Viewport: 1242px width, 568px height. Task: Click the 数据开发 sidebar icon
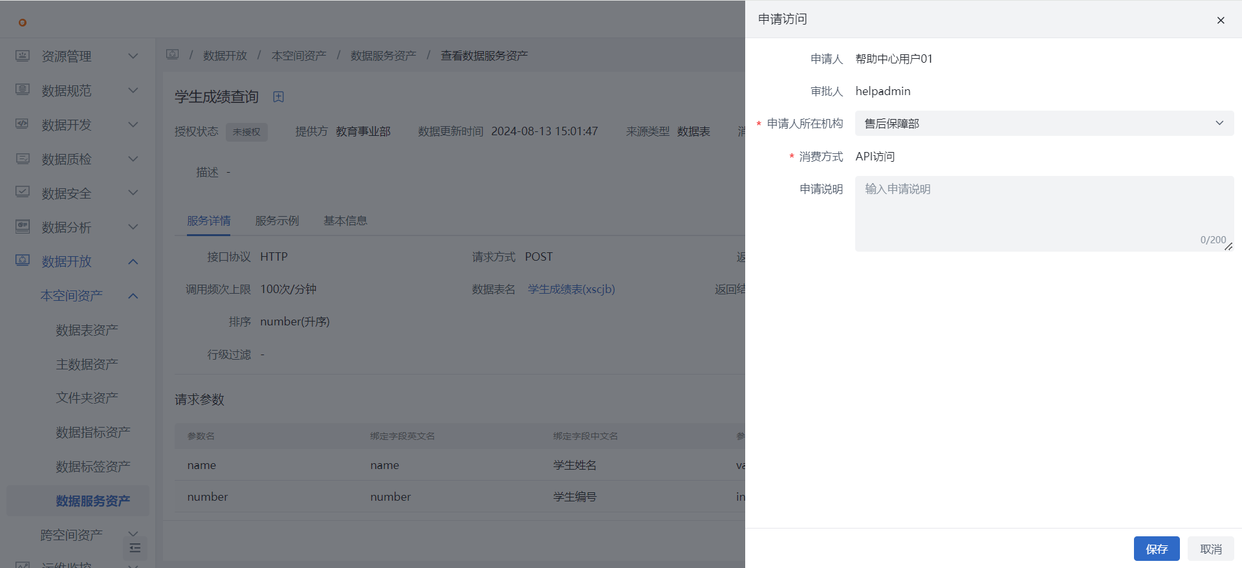point(23,124)
